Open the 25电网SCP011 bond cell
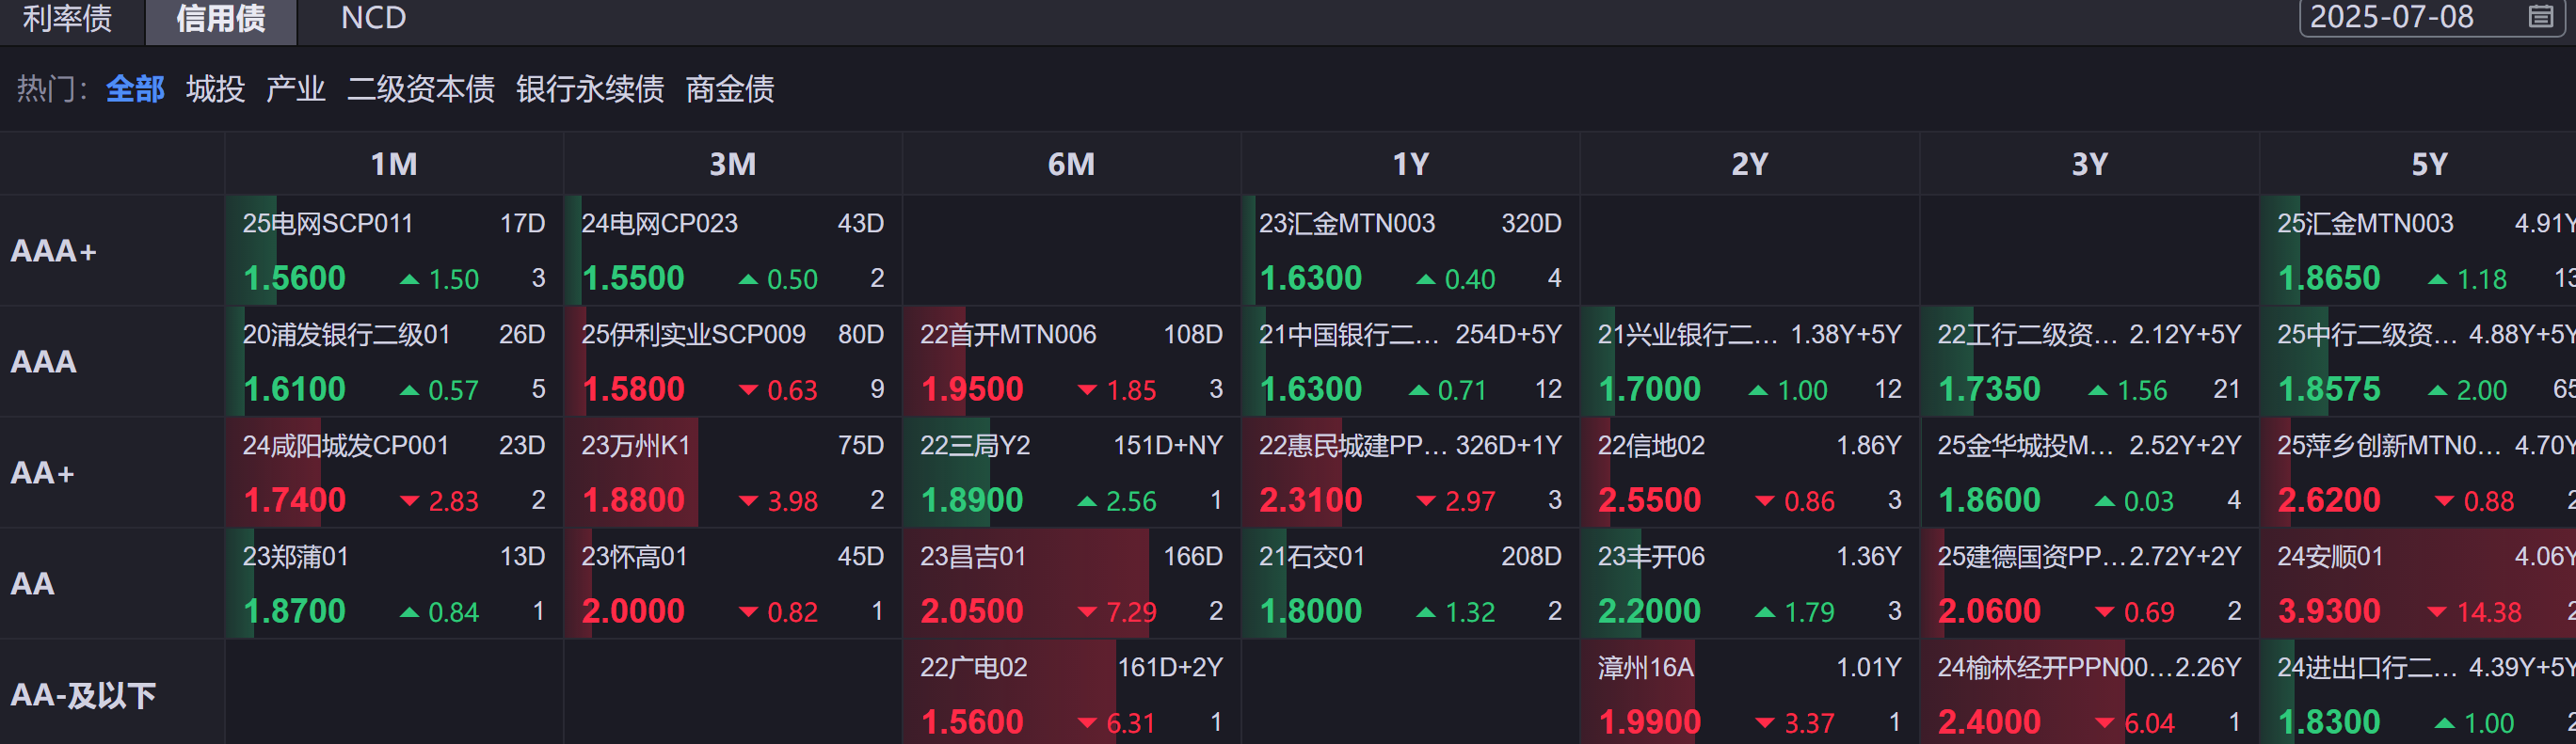The height and width of the screenshot is (744, 2576). (x=394, y=251)
